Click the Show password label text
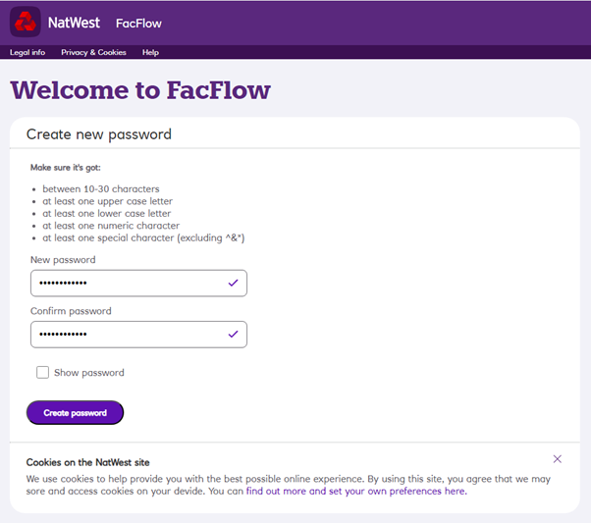The width and height of the screenshot is (591, 523). coord(89,373)
